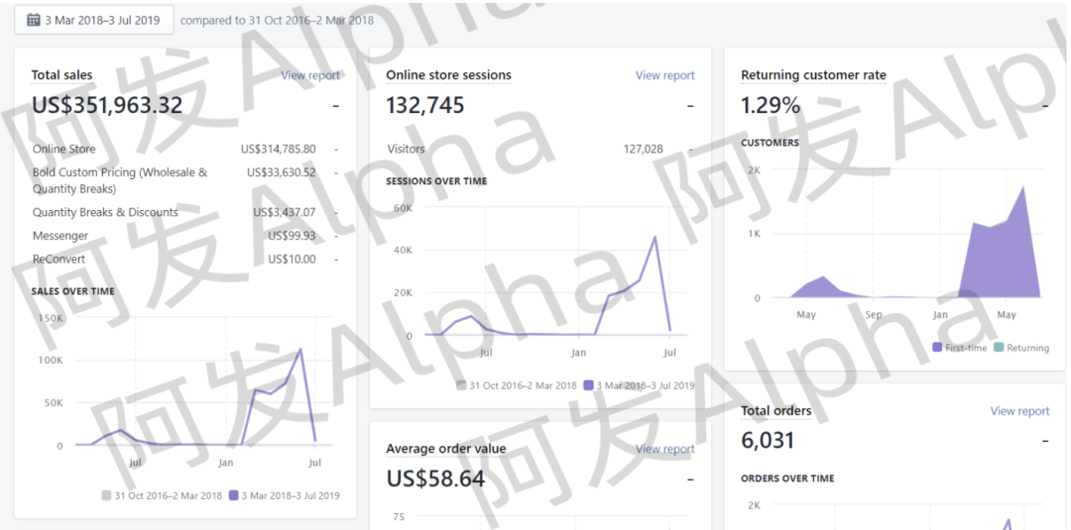
Task: Click grey legend swatch under sales chart
Action: 106,496
